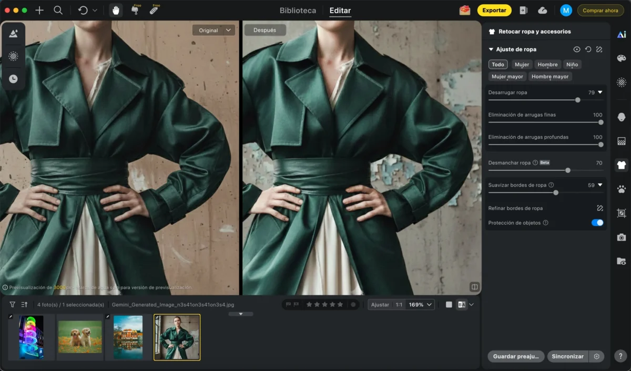Toggle the before/after BA compare view
This screenshot has width=631, height=371.
tap(462, 305)
